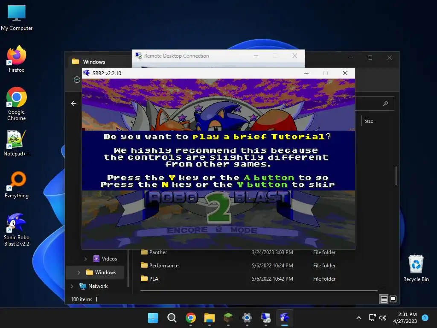Switch to large thumbnails view in Explorer
The width and height of the screenshot is (437, 328).
[x=393, y=299]
